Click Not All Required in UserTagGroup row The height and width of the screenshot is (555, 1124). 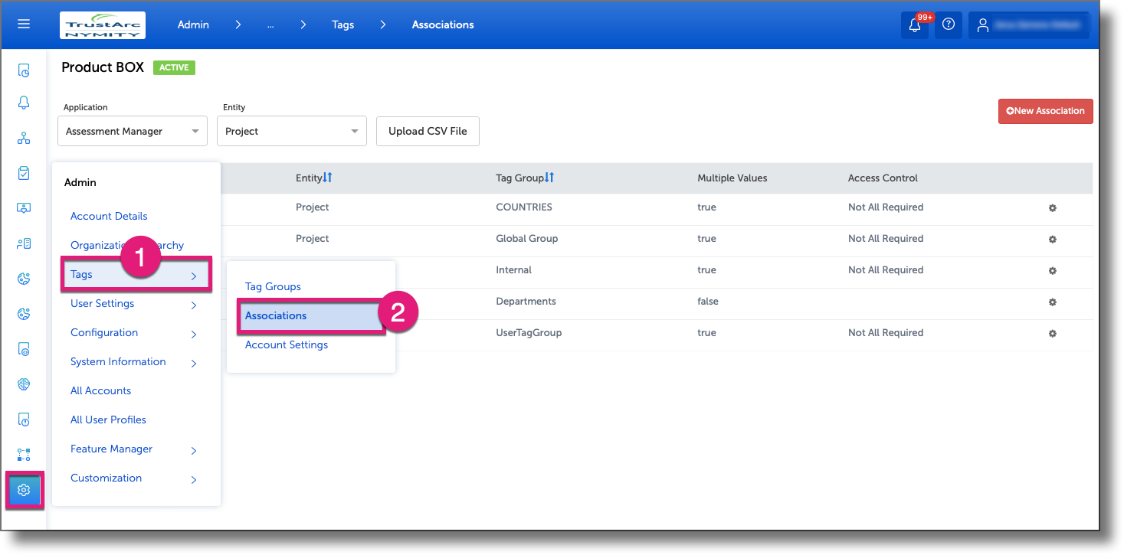886,332
